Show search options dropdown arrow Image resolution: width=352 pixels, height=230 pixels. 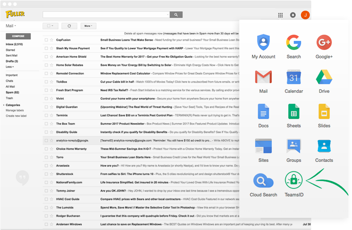pos(168,14)
